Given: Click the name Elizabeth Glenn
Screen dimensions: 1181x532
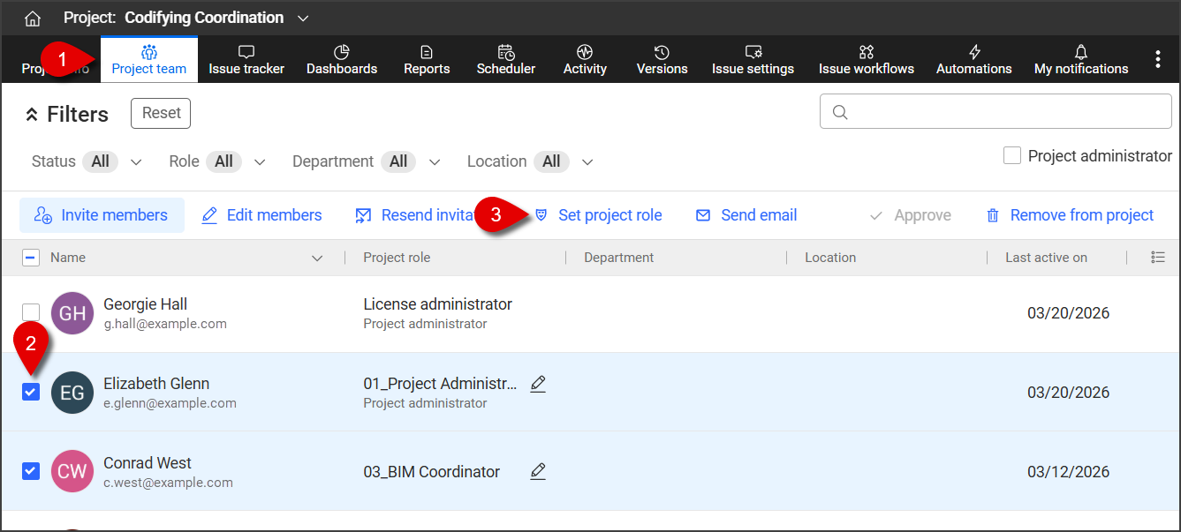Looking at the screenshot, I should [x=156, y=384].
